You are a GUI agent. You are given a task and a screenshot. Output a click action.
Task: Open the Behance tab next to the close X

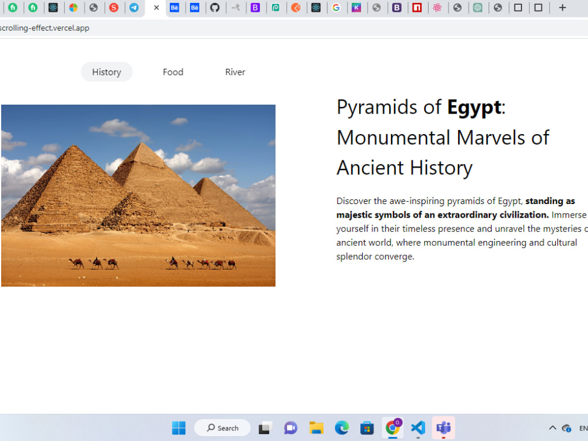coord(175,8)
